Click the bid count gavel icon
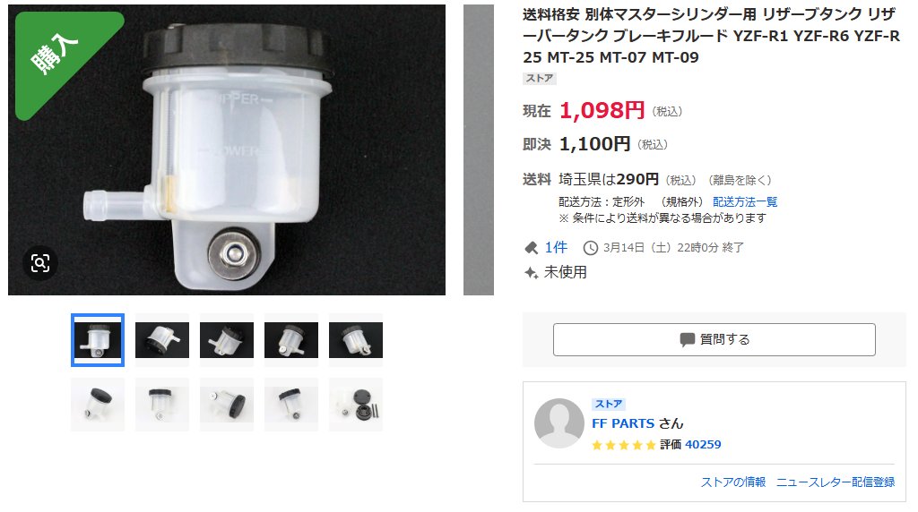Screen dimensions: 918x512 pyautogui.click(x=531, y=248)
